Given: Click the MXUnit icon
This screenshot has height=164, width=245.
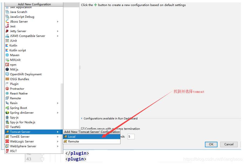Looking at the screenshot, I should 7,60.
